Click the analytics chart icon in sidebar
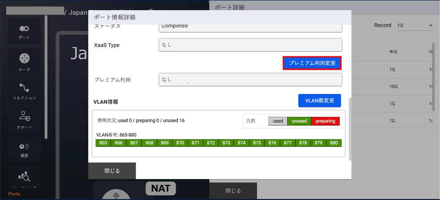 [24, 177]
